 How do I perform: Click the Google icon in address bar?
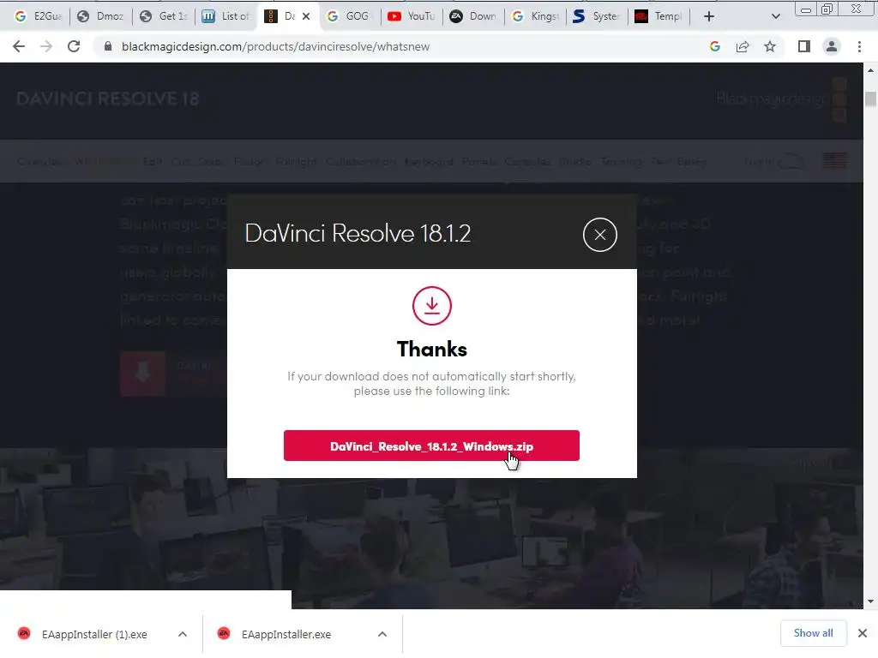coord(715,46)
